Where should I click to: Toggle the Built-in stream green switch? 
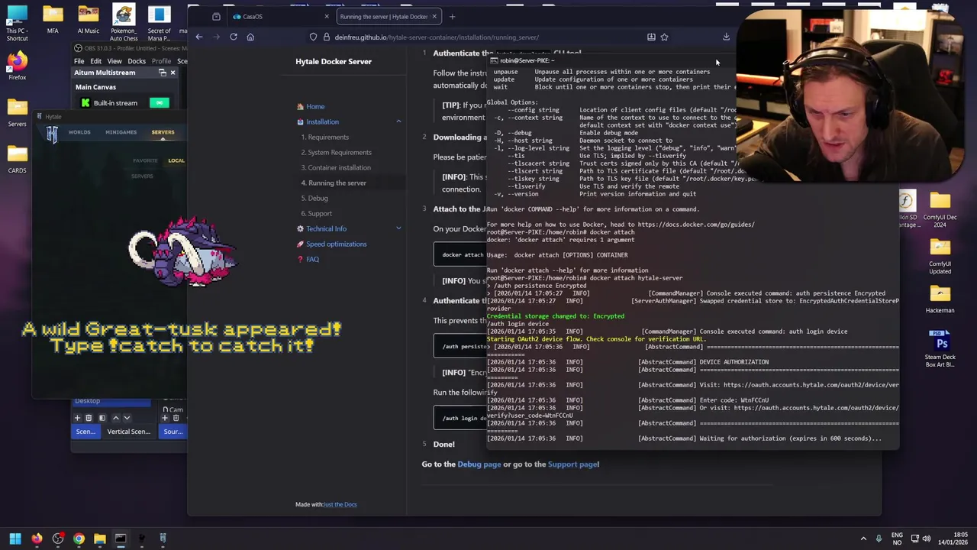click(160, 102)
